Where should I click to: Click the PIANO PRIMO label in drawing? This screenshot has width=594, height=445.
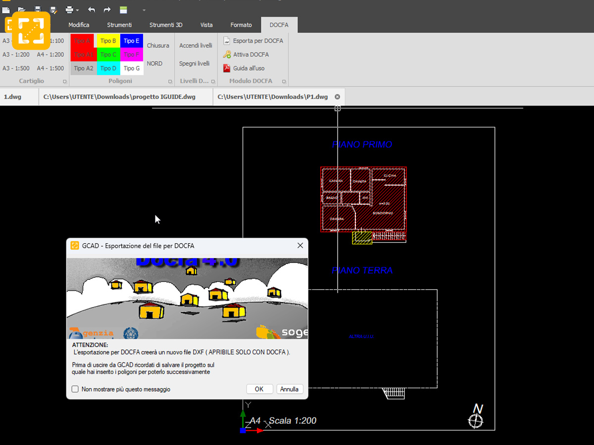click(x=362, y=144)
